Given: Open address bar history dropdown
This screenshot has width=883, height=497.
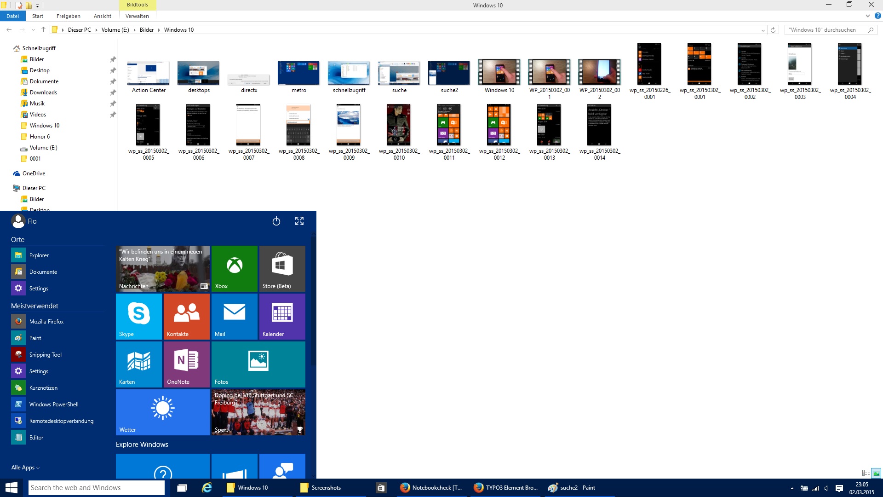Looking at the screenshot, I should pyautogui.click(x=763, y=30).
